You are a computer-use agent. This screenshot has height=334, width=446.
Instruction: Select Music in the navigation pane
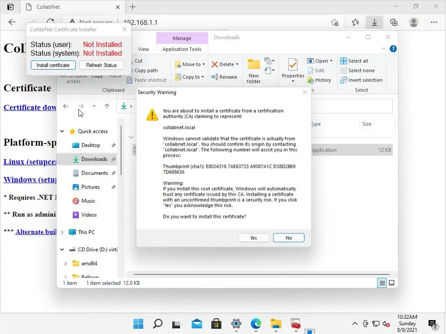tap(88, 201)
